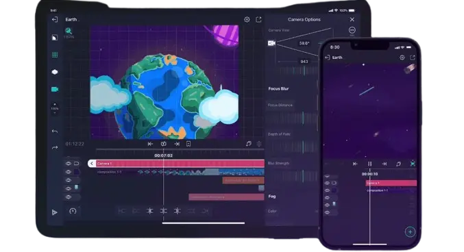The width and height of the screenshot is (464, 252).
Task: Select the left keyframe tool in bottom toolbar
Action: point(149,211)
